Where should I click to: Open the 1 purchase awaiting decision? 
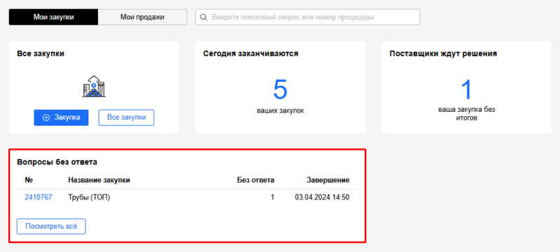pos(466,89)
